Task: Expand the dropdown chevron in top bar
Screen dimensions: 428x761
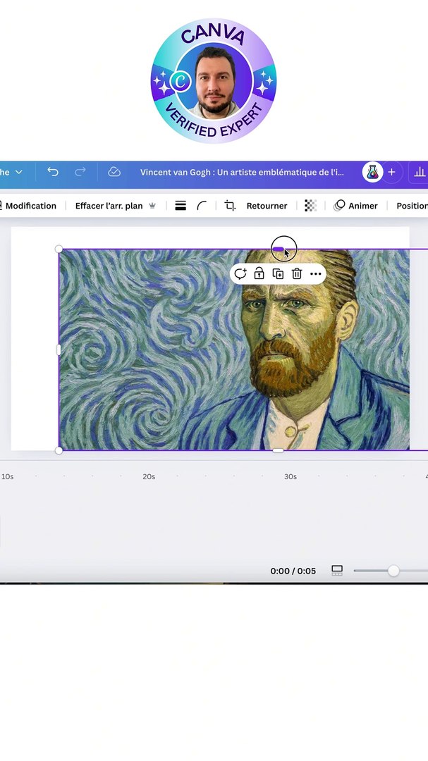Action: (x=19, y=172)
